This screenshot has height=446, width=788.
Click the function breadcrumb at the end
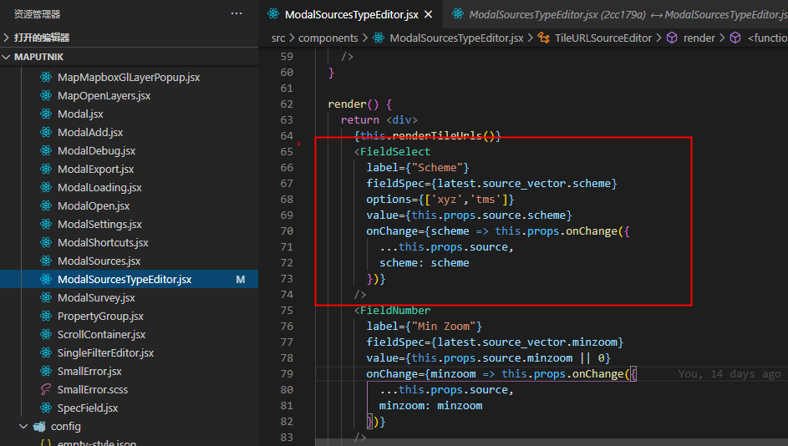coord(767,38)
